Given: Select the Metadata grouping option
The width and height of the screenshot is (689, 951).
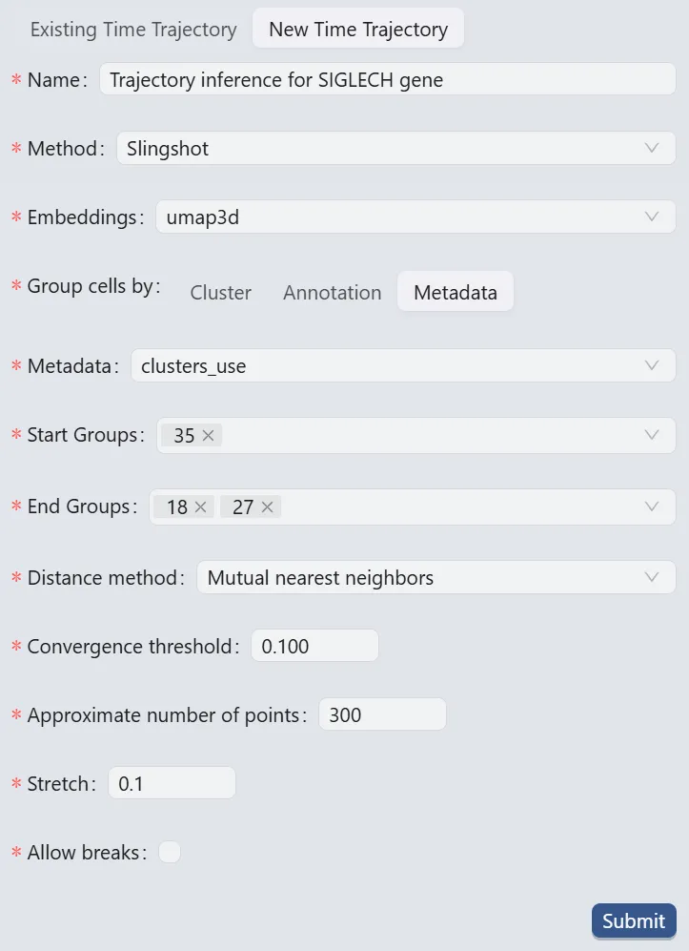Looking at the screenshot, I should [456, 293].
